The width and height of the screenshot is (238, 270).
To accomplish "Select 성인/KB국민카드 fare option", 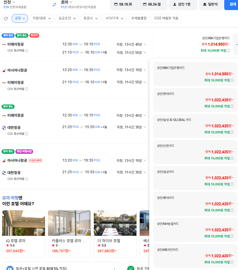I will [195, 256].
